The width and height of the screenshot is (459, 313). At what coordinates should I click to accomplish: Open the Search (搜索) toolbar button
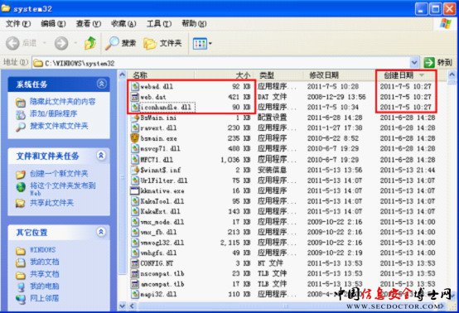point(121,43)
